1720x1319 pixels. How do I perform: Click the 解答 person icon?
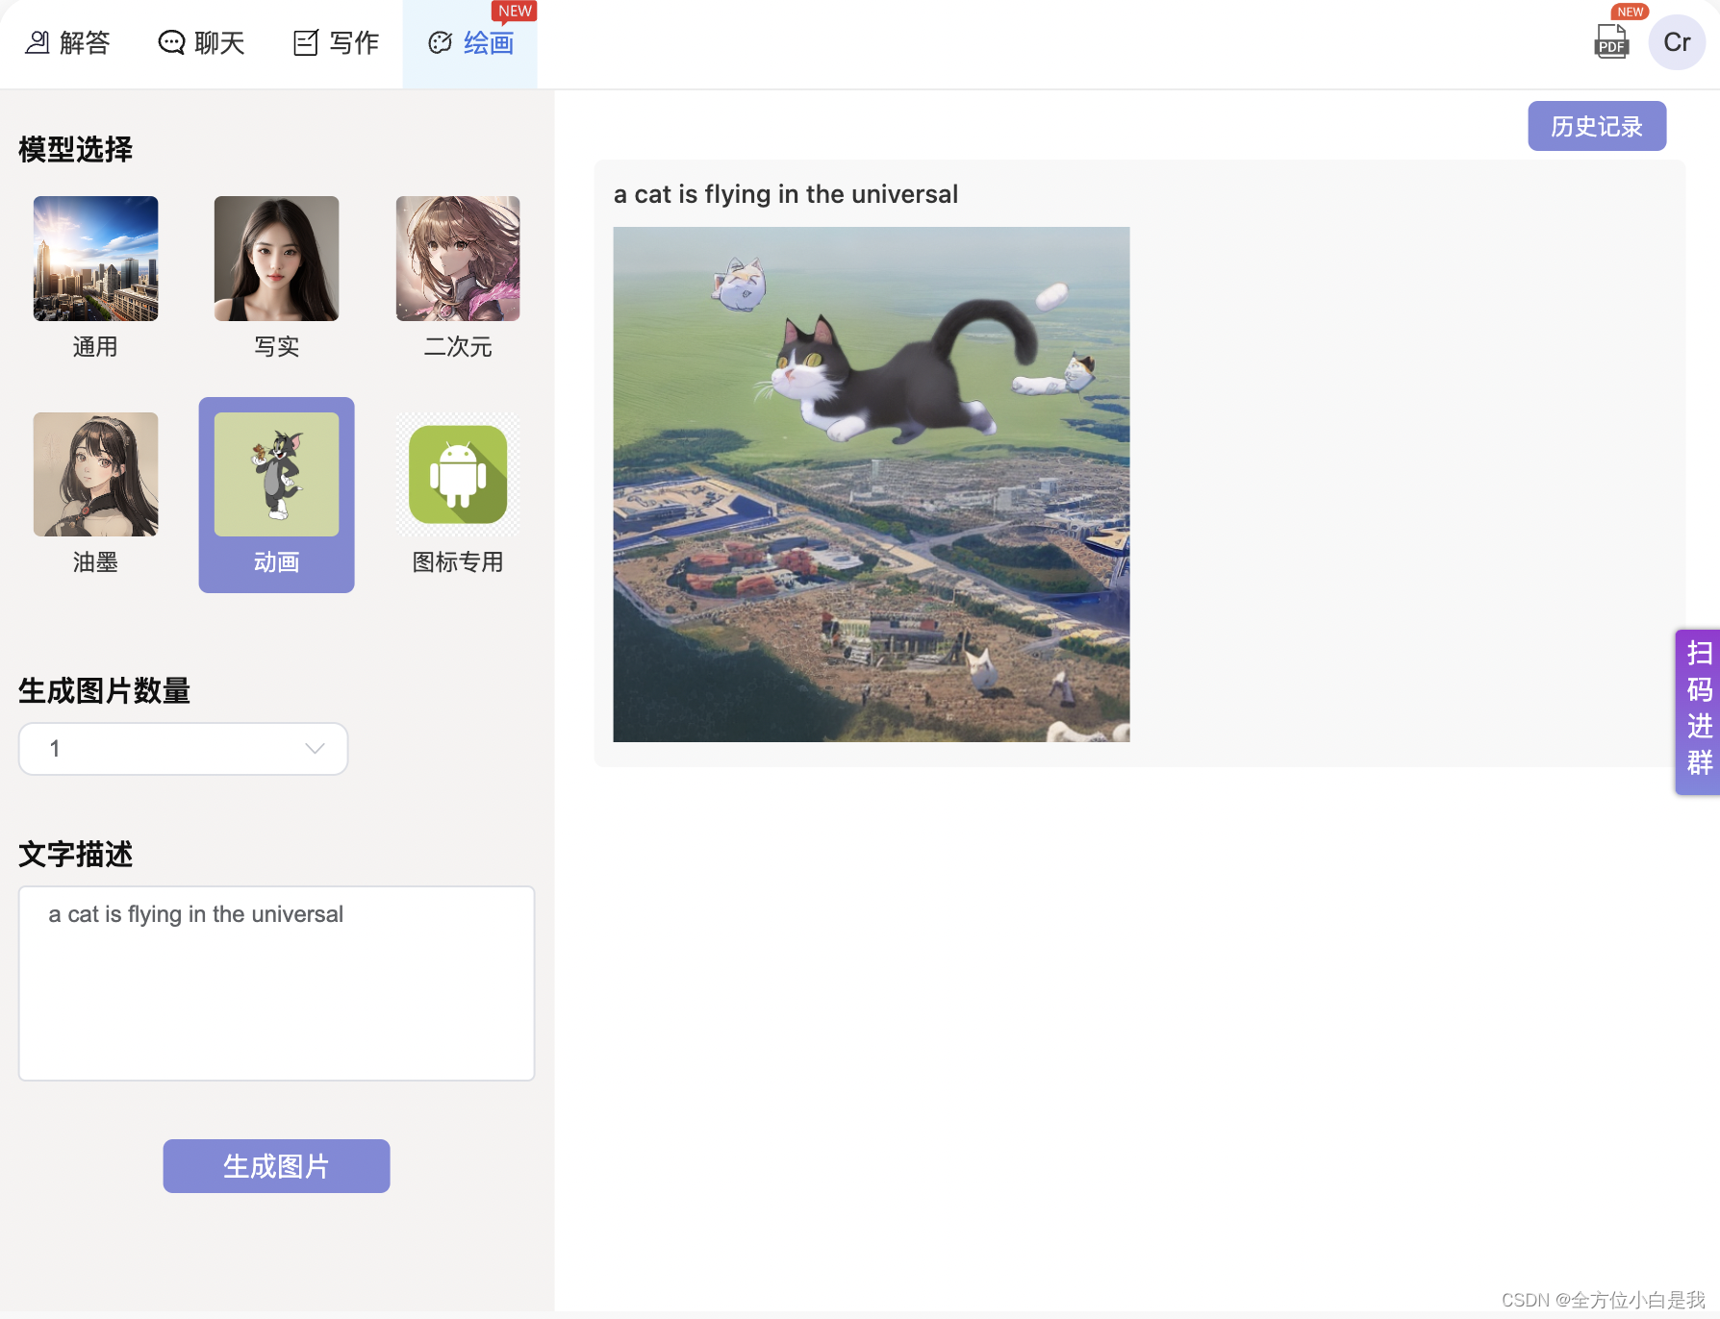(38, 43)
